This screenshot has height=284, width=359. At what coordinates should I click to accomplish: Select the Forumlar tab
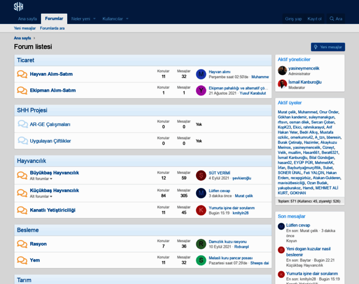54,18
